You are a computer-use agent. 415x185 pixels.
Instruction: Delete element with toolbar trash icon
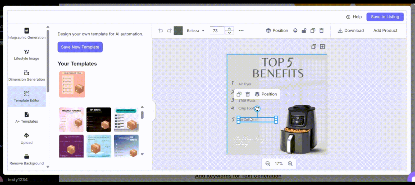(x=321, y=31)
